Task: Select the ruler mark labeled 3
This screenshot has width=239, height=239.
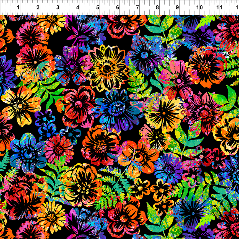Action: 58,8
